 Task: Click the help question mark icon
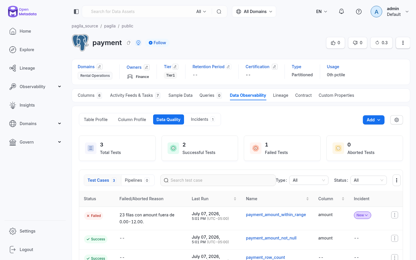point(359,12)
